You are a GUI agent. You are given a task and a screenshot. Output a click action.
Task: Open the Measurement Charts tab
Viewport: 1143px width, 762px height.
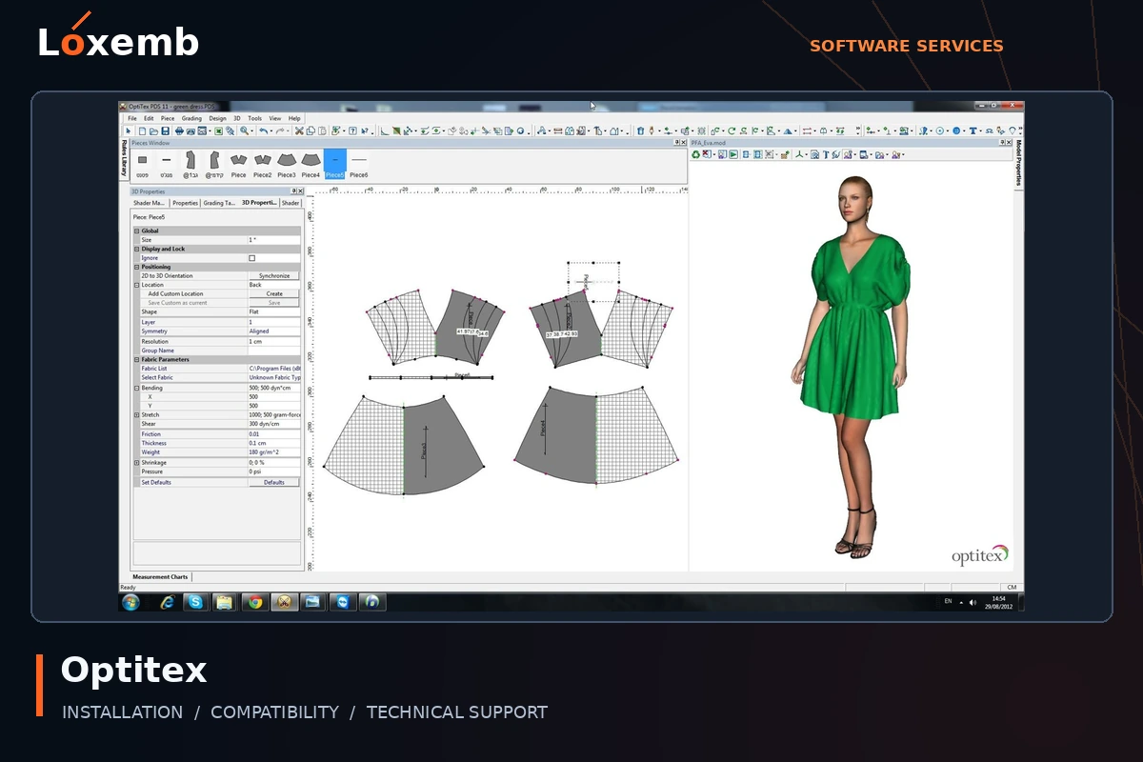coord(160,576)
